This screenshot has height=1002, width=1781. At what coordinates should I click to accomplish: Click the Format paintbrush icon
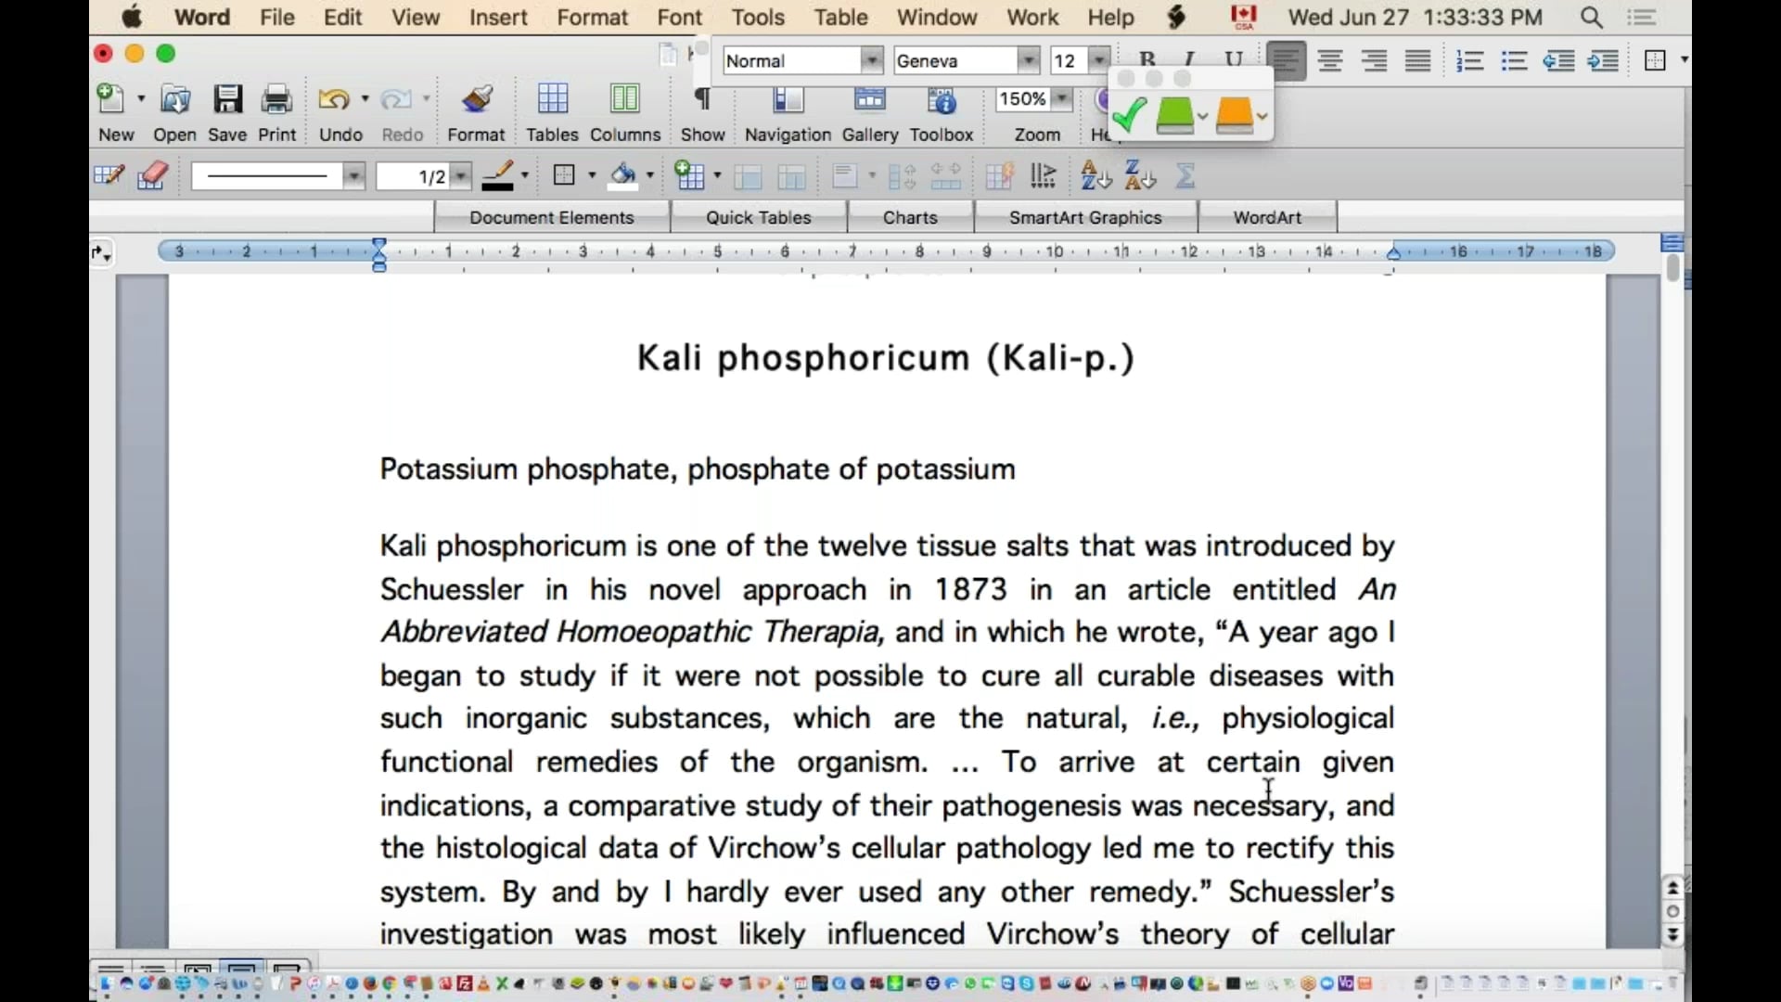tap(476, 100)
